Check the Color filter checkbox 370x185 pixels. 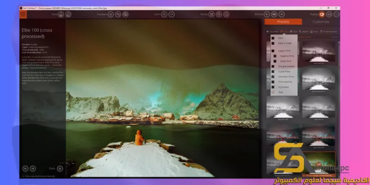point(273,38)
